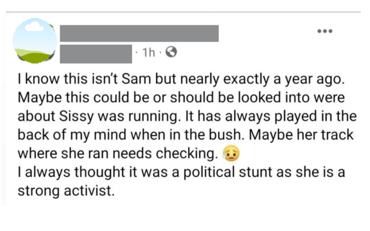Image resolution: width=370 pixels, height=231 pixels.
Task: Open the three-dot post options menu
Action: point(325,31)
